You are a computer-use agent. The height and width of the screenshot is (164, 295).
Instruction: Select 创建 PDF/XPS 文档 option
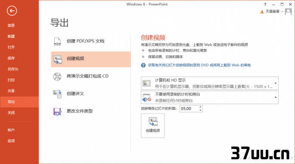pyautogui.click(x=91, y=41)
